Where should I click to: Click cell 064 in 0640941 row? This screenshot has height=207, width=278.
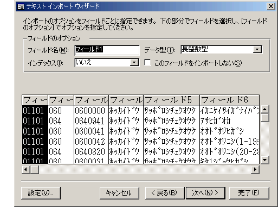[61, 121]
